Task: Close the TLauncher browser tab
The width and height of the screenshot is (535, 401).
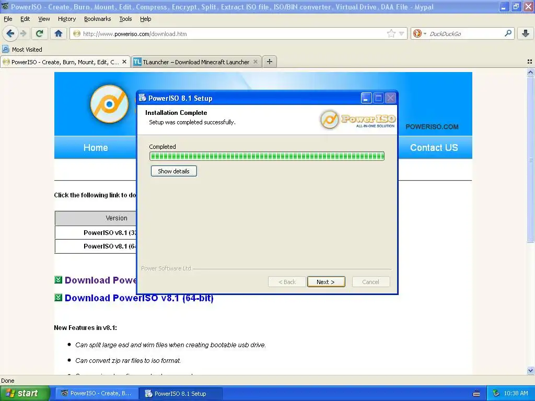Action: click(x=255, y=62)
